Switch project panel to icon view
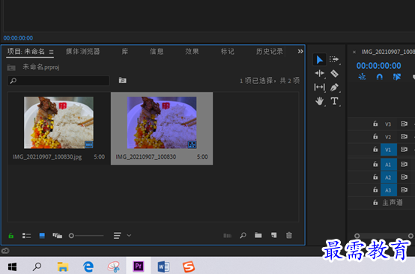Viewport: 415px width, 274px height. click(x=42, y=235)
